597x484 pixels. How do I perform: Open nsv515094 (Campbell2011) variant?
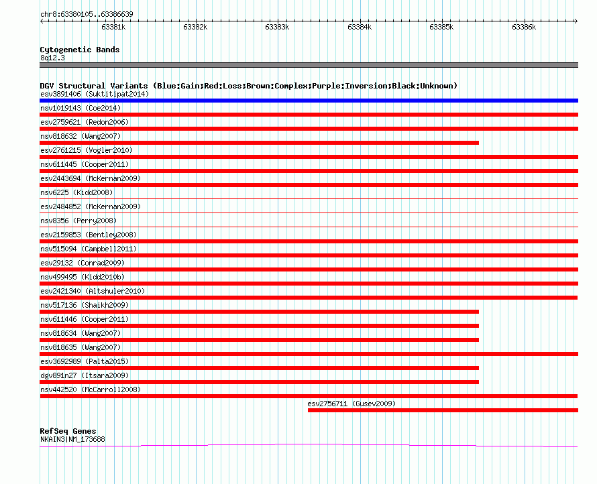(x=89, y=249)
